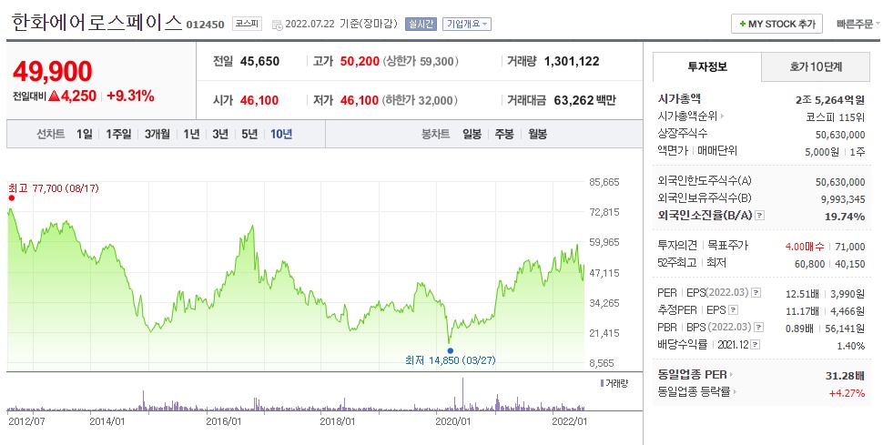This screenshot has height=445, width=883.
Task: Open help icon next to 추정PER EPS
Action: (x=733, y=309)
